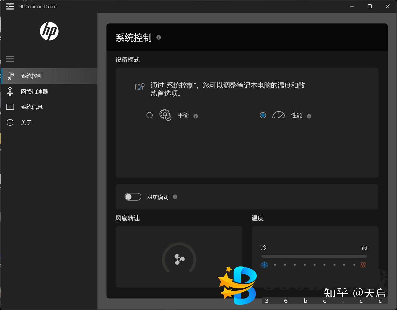Toggle the 对焦模式 switch
Screen dimensions: 397x310
tap(133, 197)
